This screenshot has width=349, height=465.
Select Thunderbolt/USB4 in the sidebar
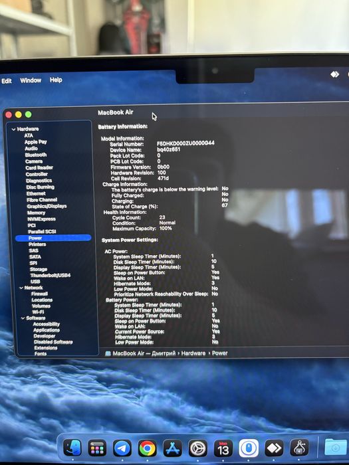[x=51, y=276]
